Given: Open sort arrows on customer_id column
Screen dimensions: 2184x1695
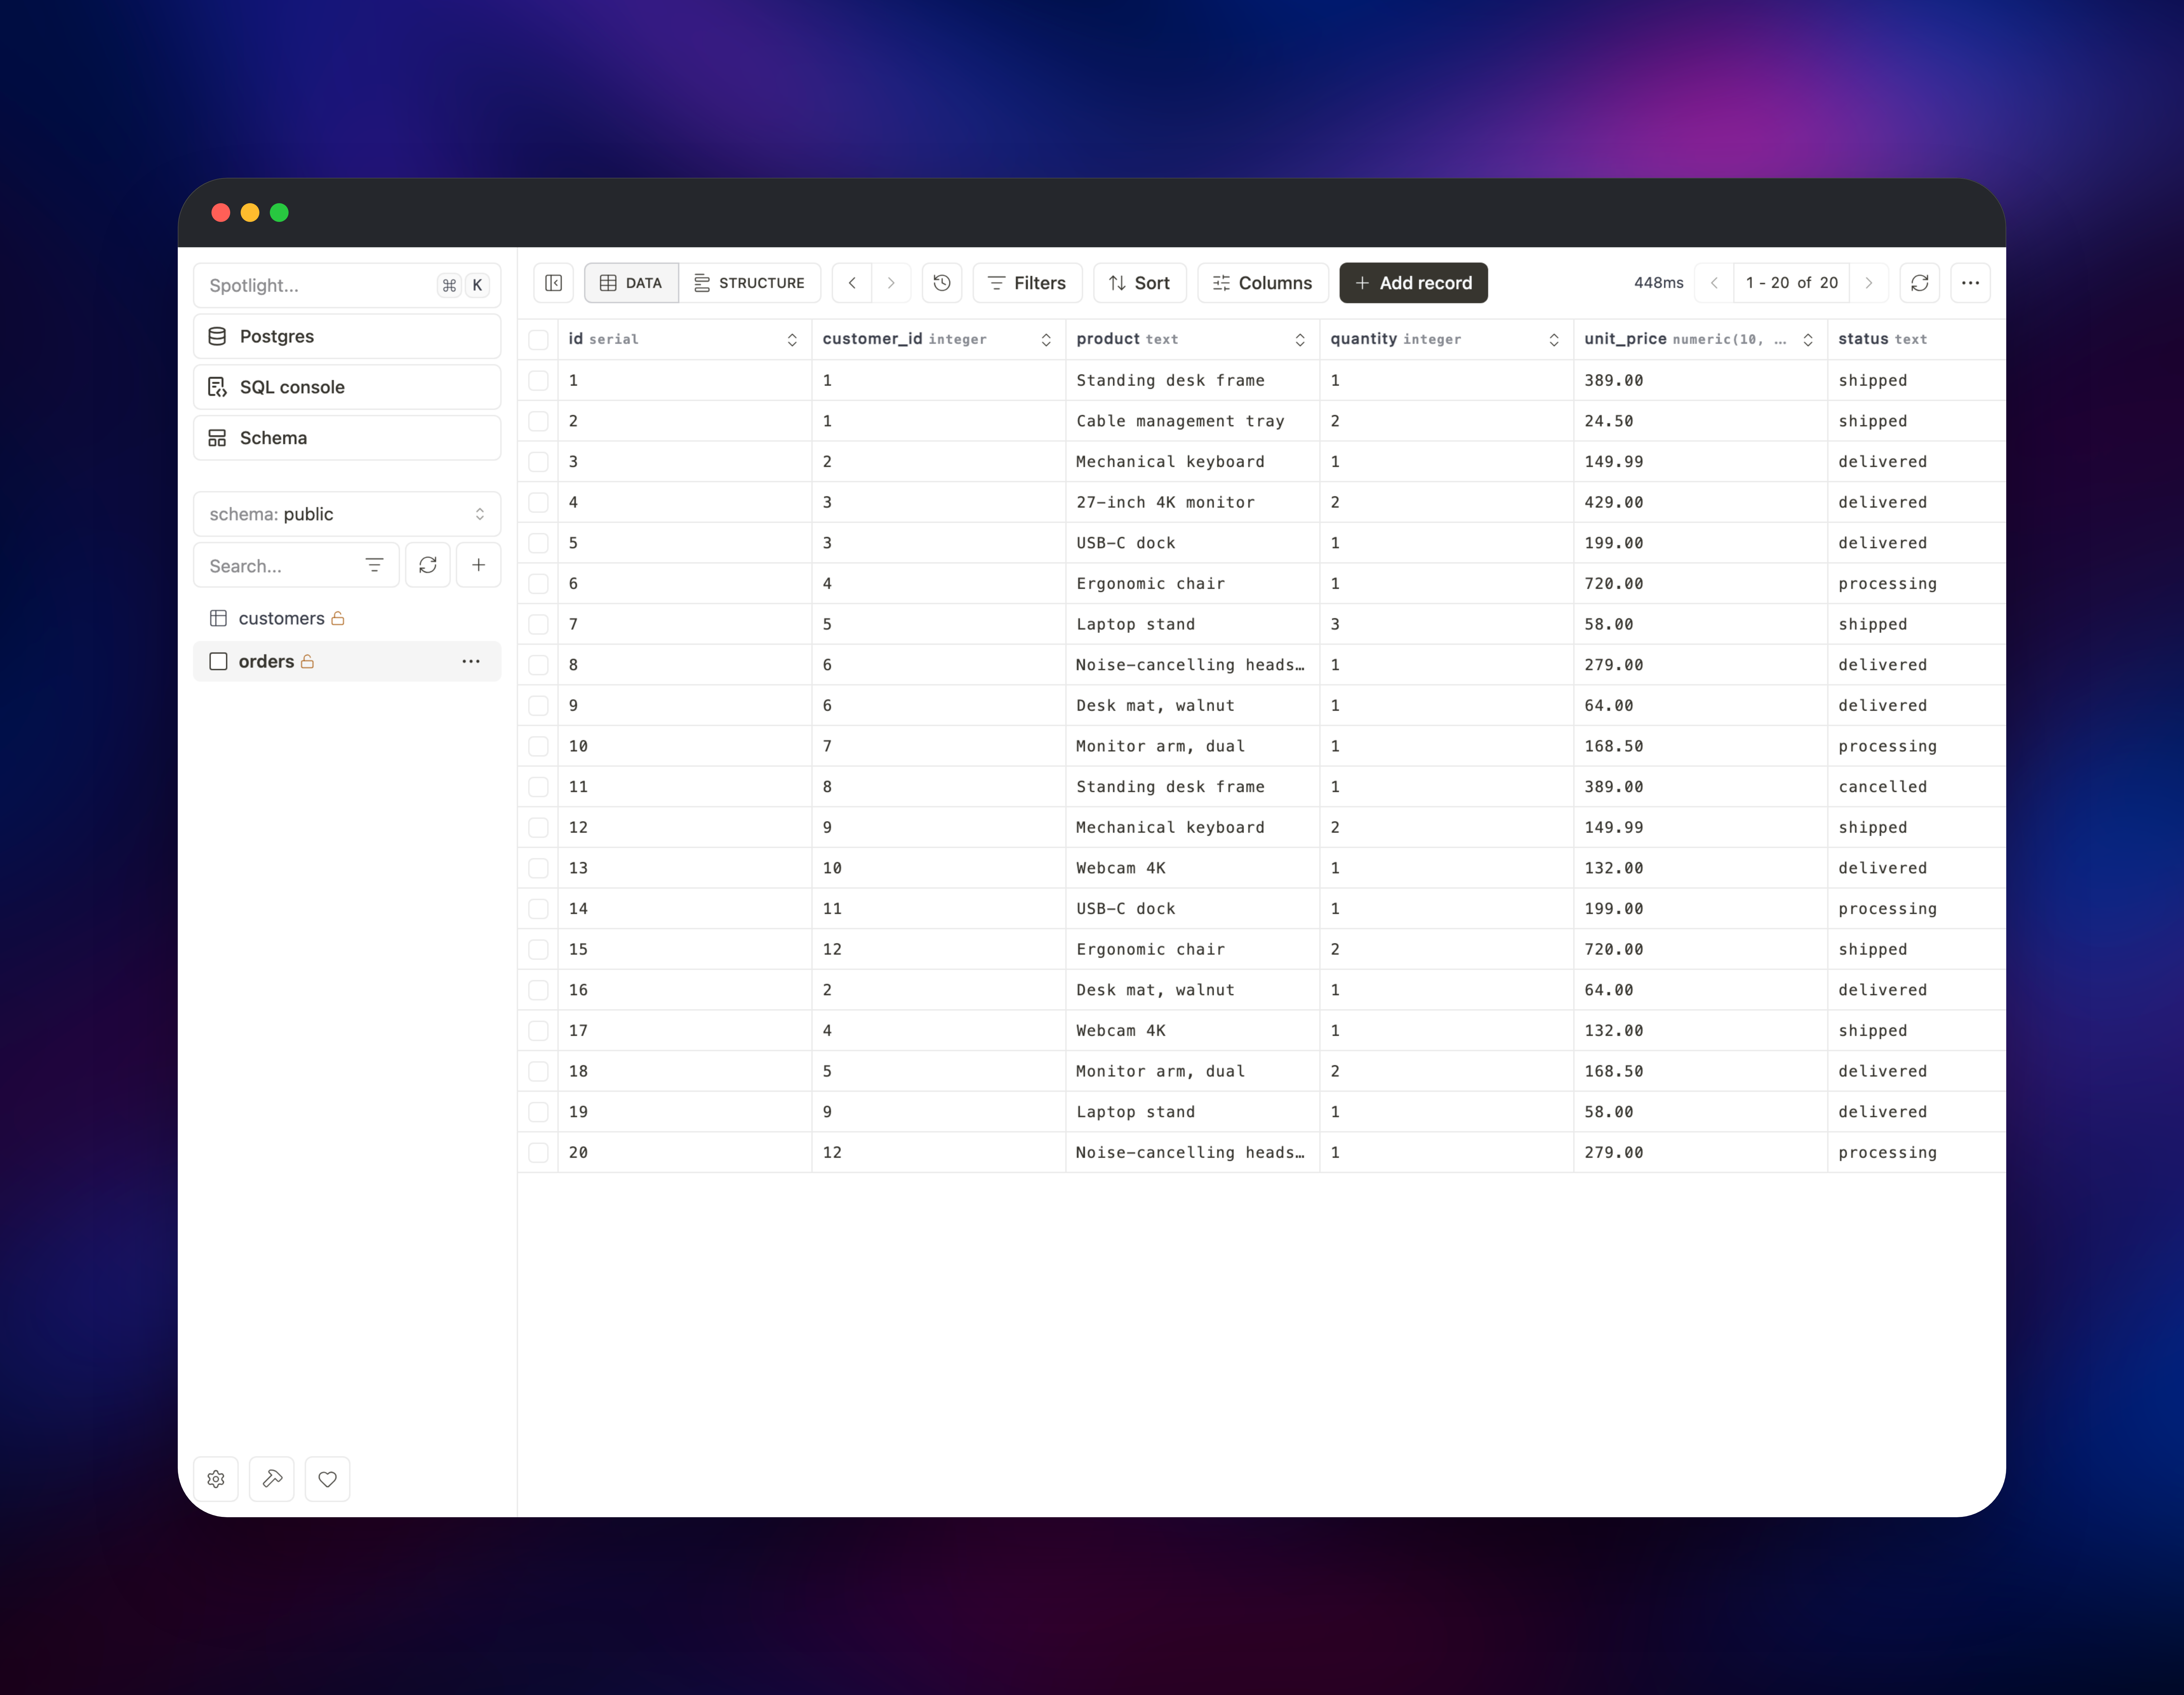Looking at the screenshot, I should click(1046, 340).
